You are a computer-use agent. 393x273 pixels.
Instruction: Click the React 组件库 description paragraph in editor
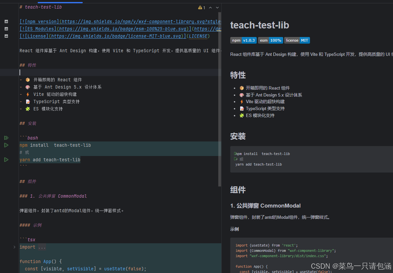pos(120,51)
